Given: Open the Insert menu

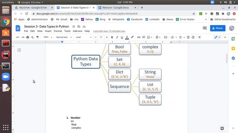Looking at the screenshot, I should 48,31.
